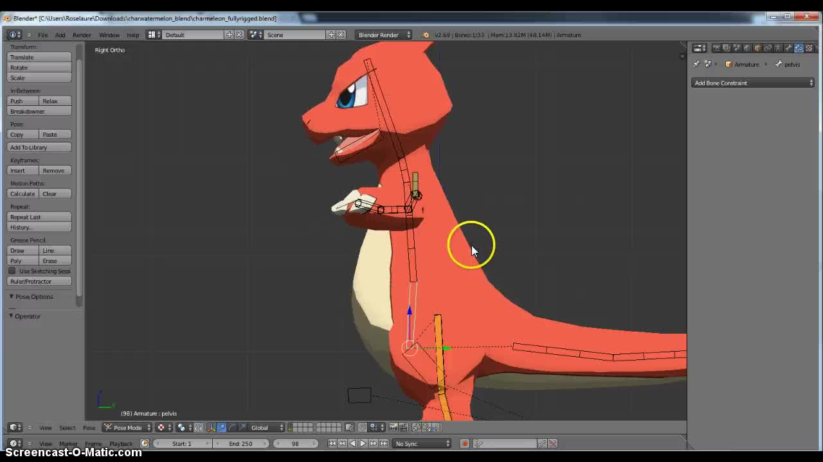This screenshot has width=823, height=462.
Task: Select the rotation manipulator widget icon
Action: pos(232,427)
